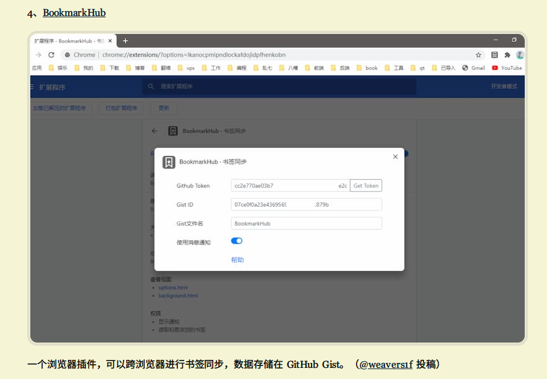
Task: Restore the Chrome window size
Action: (514, 40)
